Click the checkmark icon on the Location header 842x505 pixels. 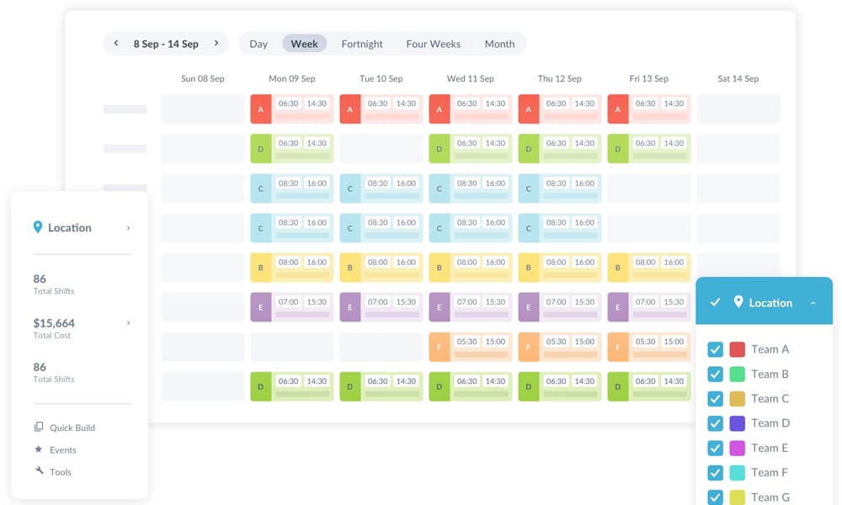tap(715, 301)
